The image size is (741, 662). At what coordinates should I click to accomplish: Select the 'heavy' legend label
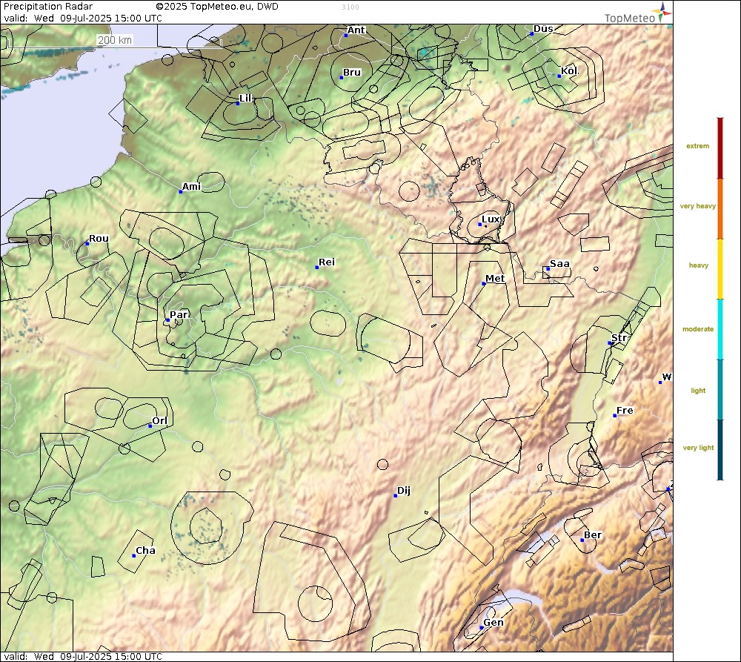[x=699, y=265]
